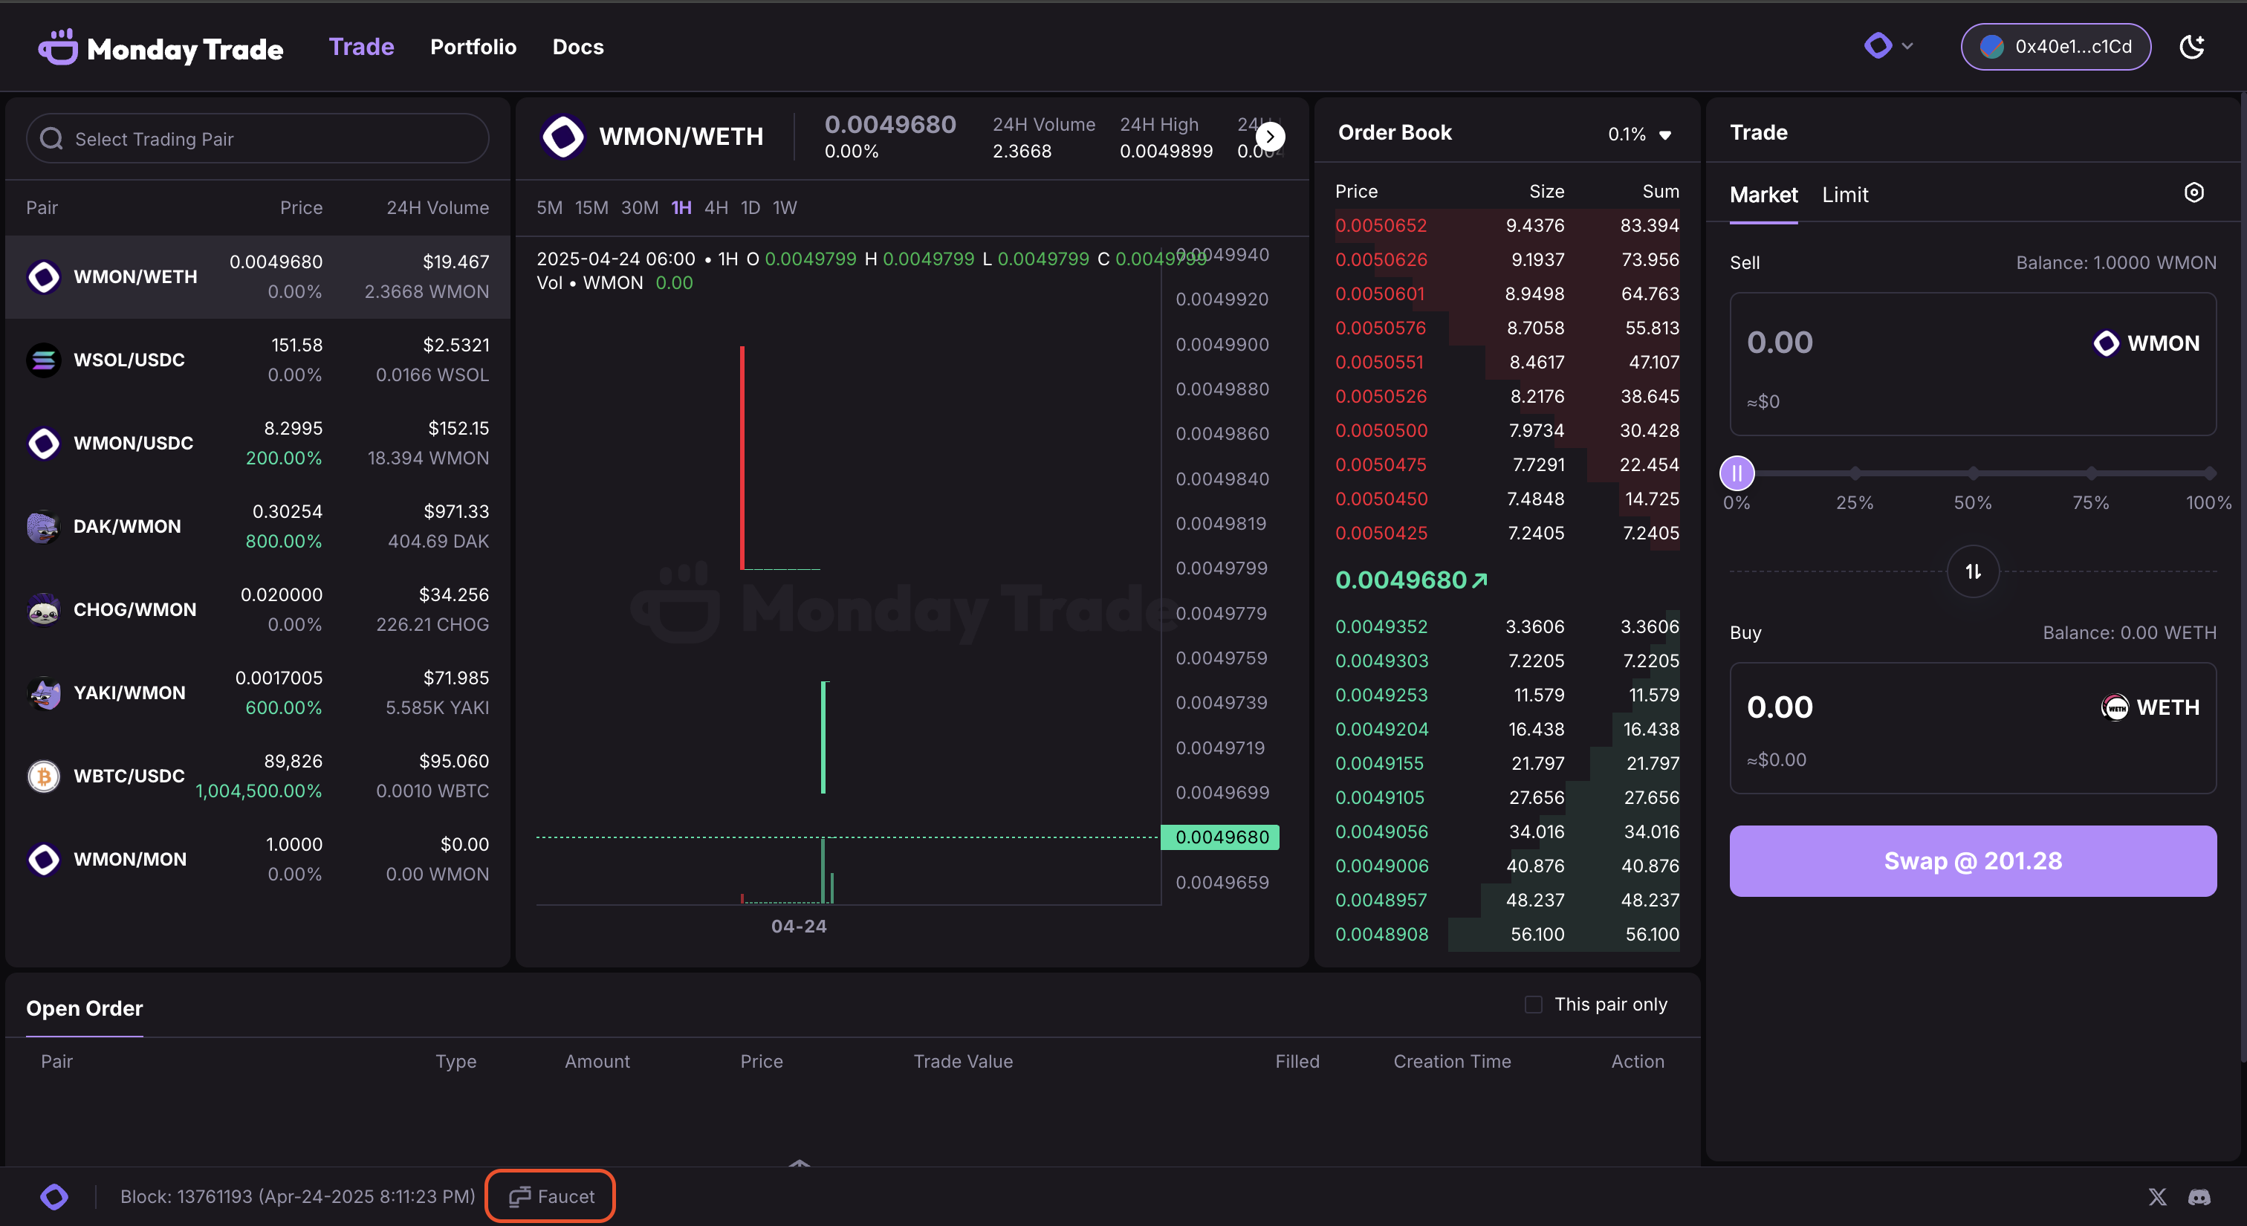Switch to the Limit tab
The width and height of the screenshot is (2247, 1226).
pos(1844,195)
